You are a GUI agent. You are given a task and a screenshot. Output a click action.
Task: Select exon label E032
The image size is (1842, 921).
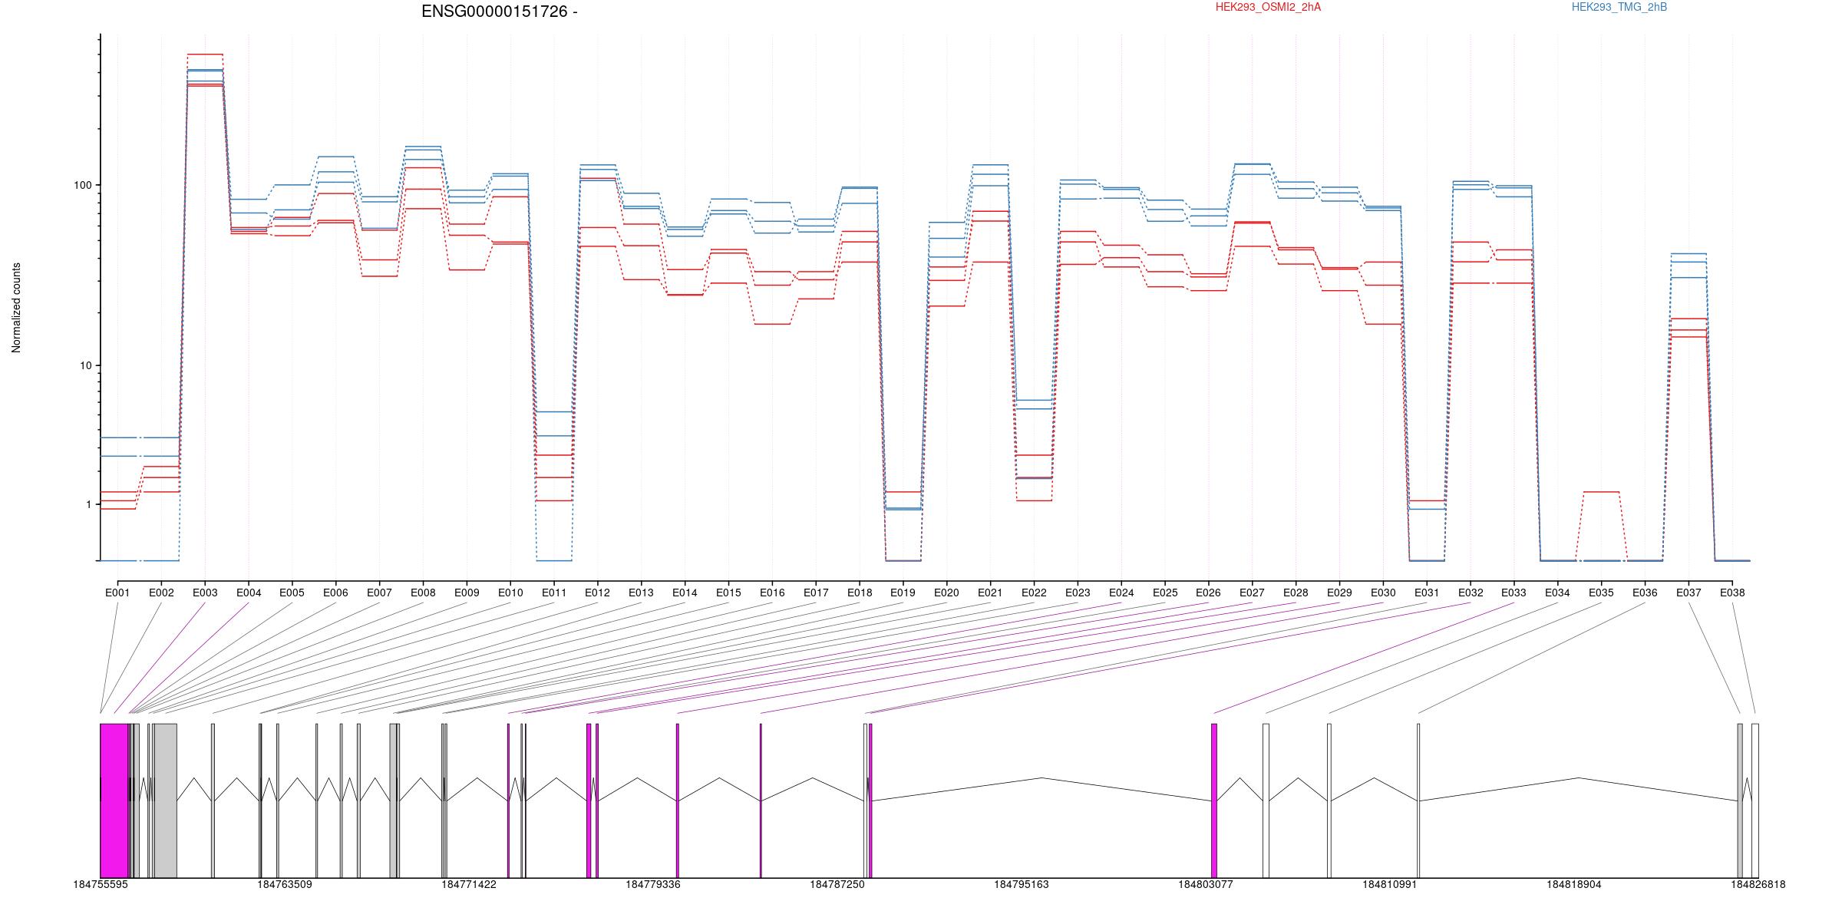(1471, 593)
